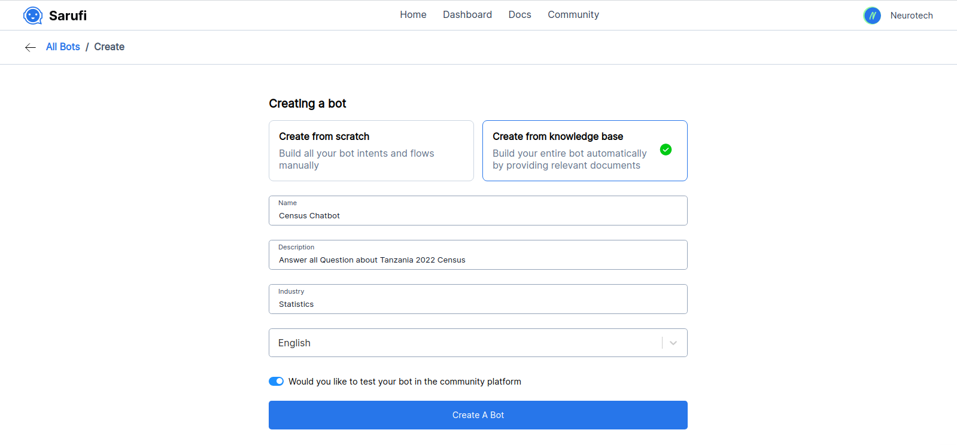Click the Create A Bot button
Screen dimensions: 957x445
tap(478, 414)
